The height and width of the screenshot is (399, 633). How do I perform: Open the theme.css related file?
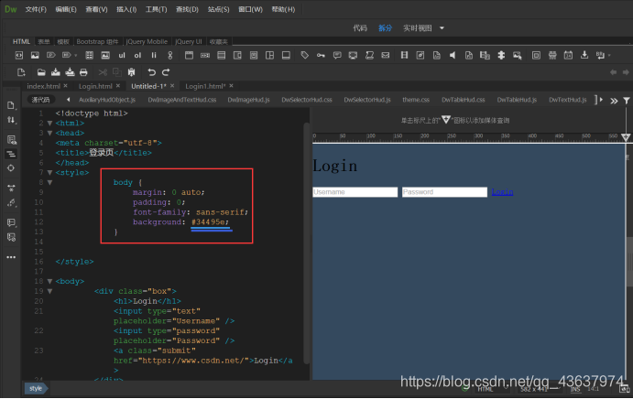416,100
